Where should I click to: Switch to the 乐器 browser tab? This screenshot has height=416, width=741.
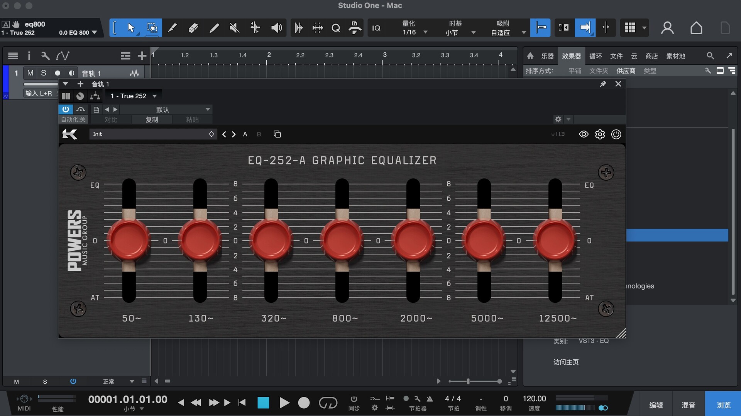point(547,56)
